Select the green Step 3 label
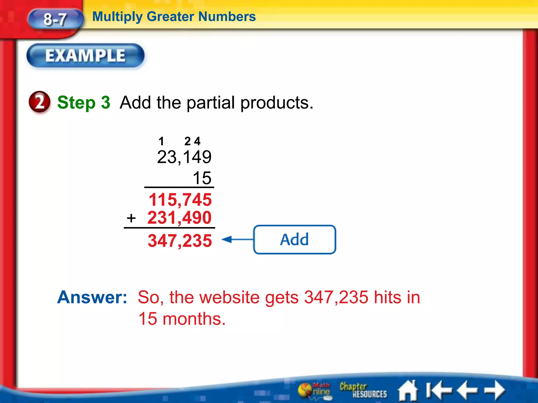The width and height of the screenshot is (538, 403). pos(84,102)
